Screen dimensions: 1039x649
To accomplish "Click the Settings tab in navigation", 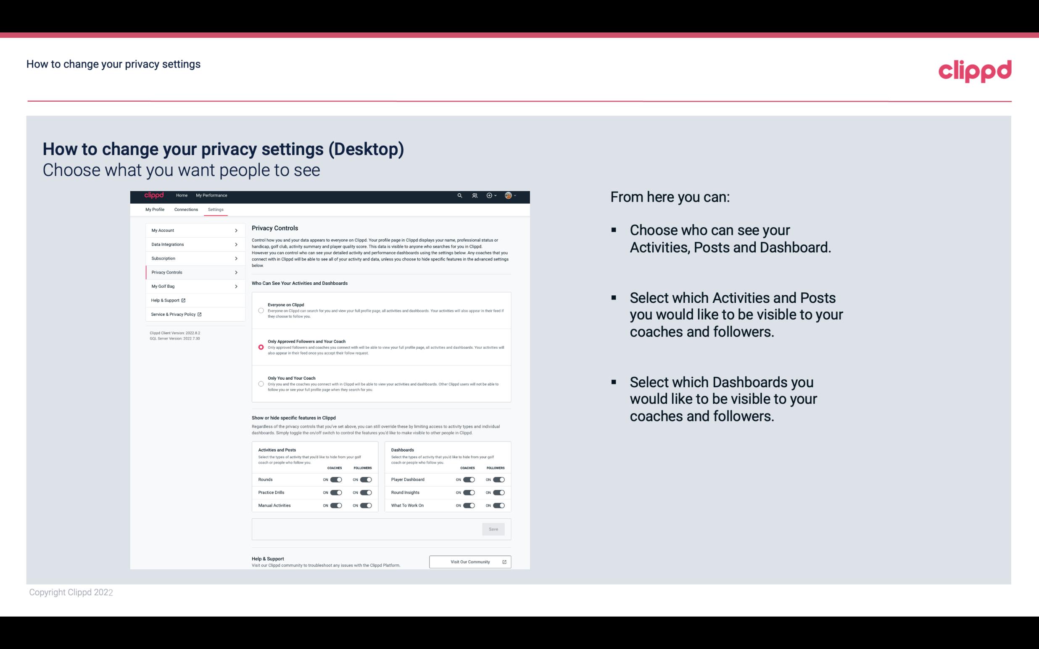I will 216,209.
